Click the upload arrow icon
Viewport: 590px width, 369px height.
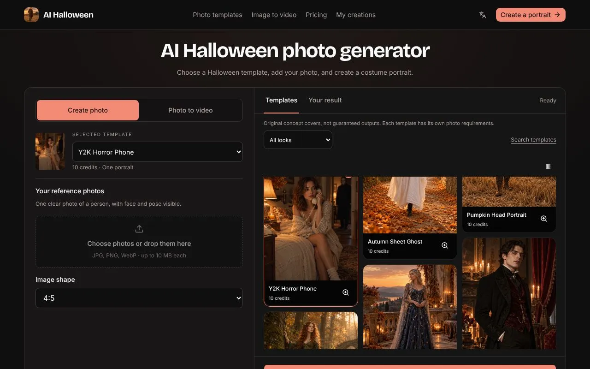tap(139, 229)
